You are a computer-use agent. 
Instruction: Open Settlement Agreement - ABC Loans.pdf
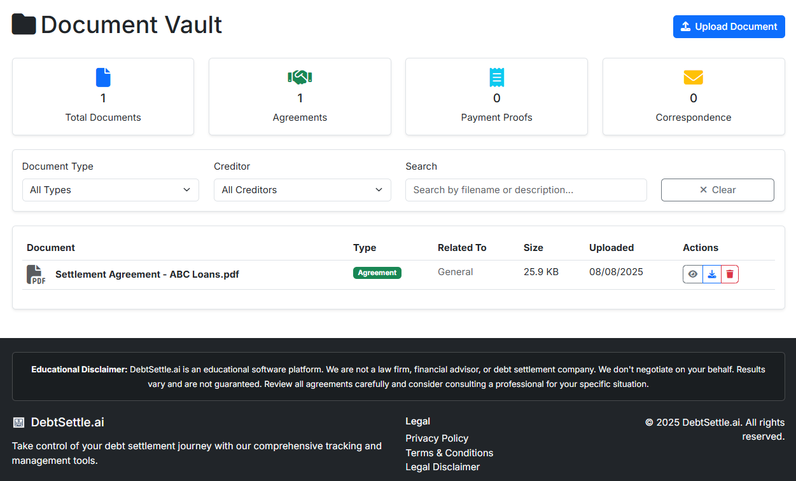point(146,274)
